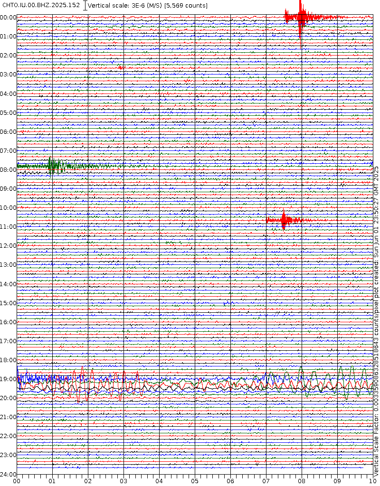Click the 20:00 hour label
Viewport: 380px width, 486px height.
click(x=8, y=398)
